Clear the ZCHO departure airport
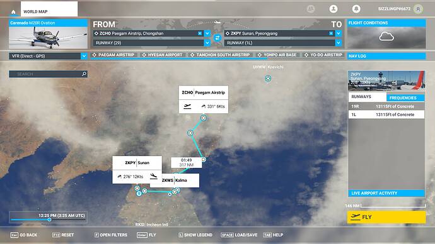 [x=200, y=33]
